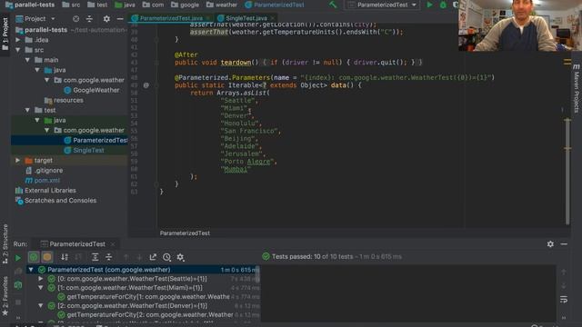Toggle Show Passed tests filter
This screenshot has width=582, height=327.
pos(34,257)
